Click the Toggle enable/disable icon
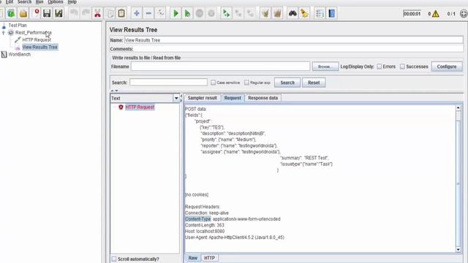This screenshot has width=468, height=263. click(x=161, y=13)
